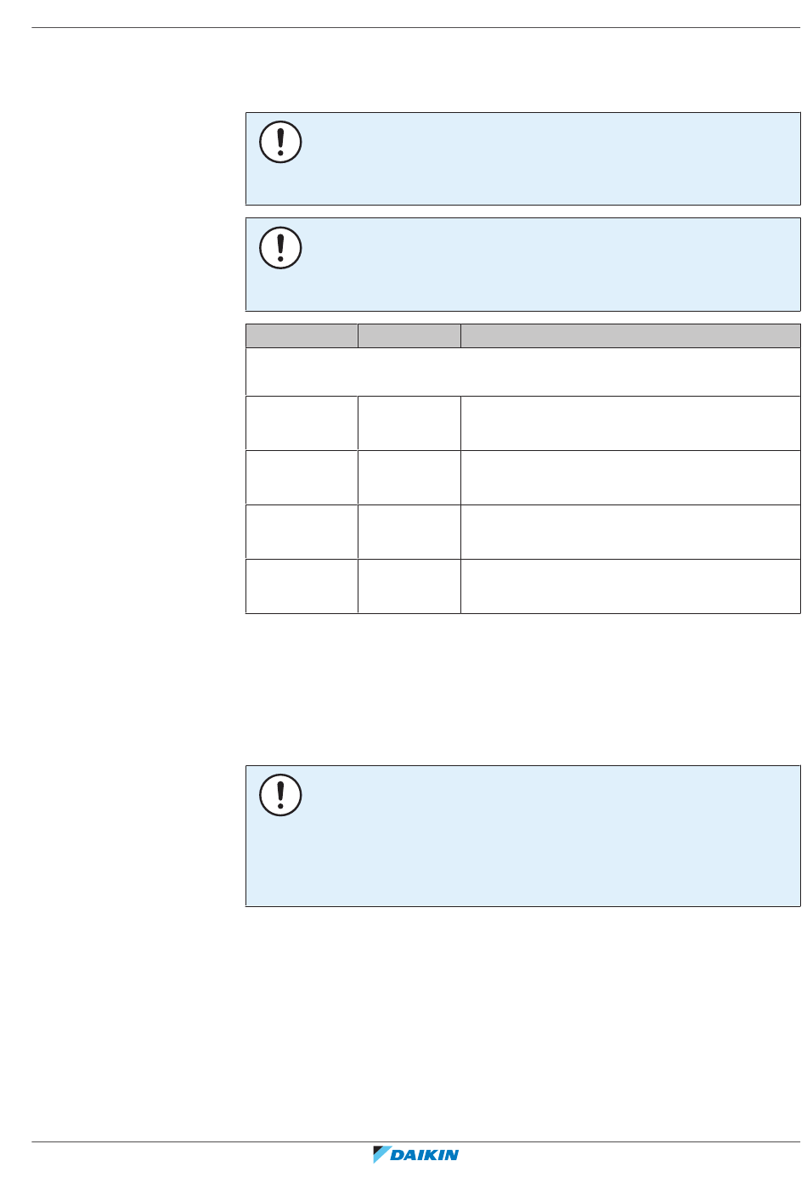
Task: Select middle-column cell in second bordered table row
Action: (409, 477)
